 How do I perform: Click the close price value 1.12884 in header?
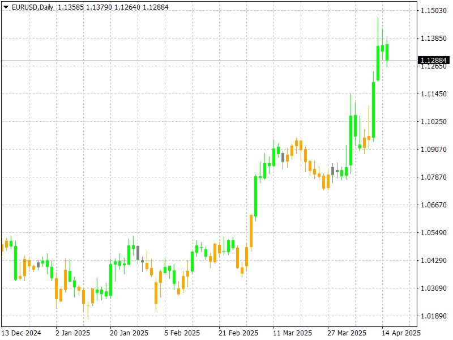click(156, 7)
